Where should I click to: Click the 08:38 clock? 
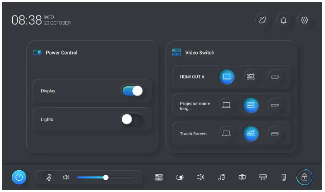(x=27, y=20)
